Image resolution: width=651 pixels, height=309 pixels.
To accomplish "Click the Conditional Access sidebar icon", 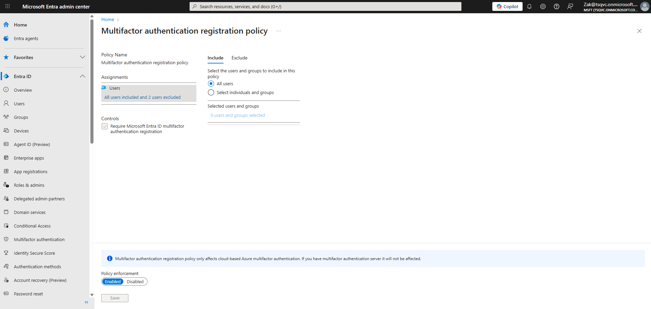I will 6,226.
